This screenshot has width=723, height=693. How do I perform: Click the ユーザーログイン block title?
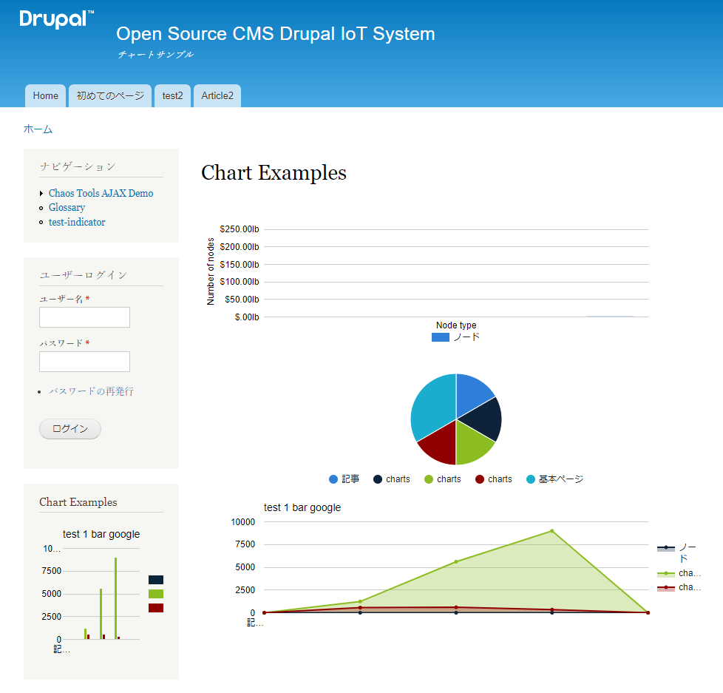[x=83, y=275]
